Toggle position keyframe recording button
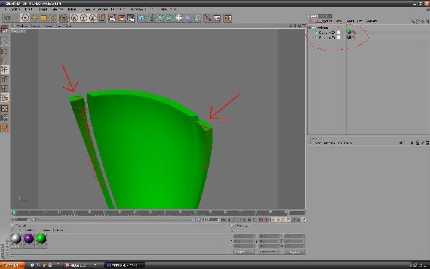The width and height of the screenshot is (430, 269). coord(273,220)
